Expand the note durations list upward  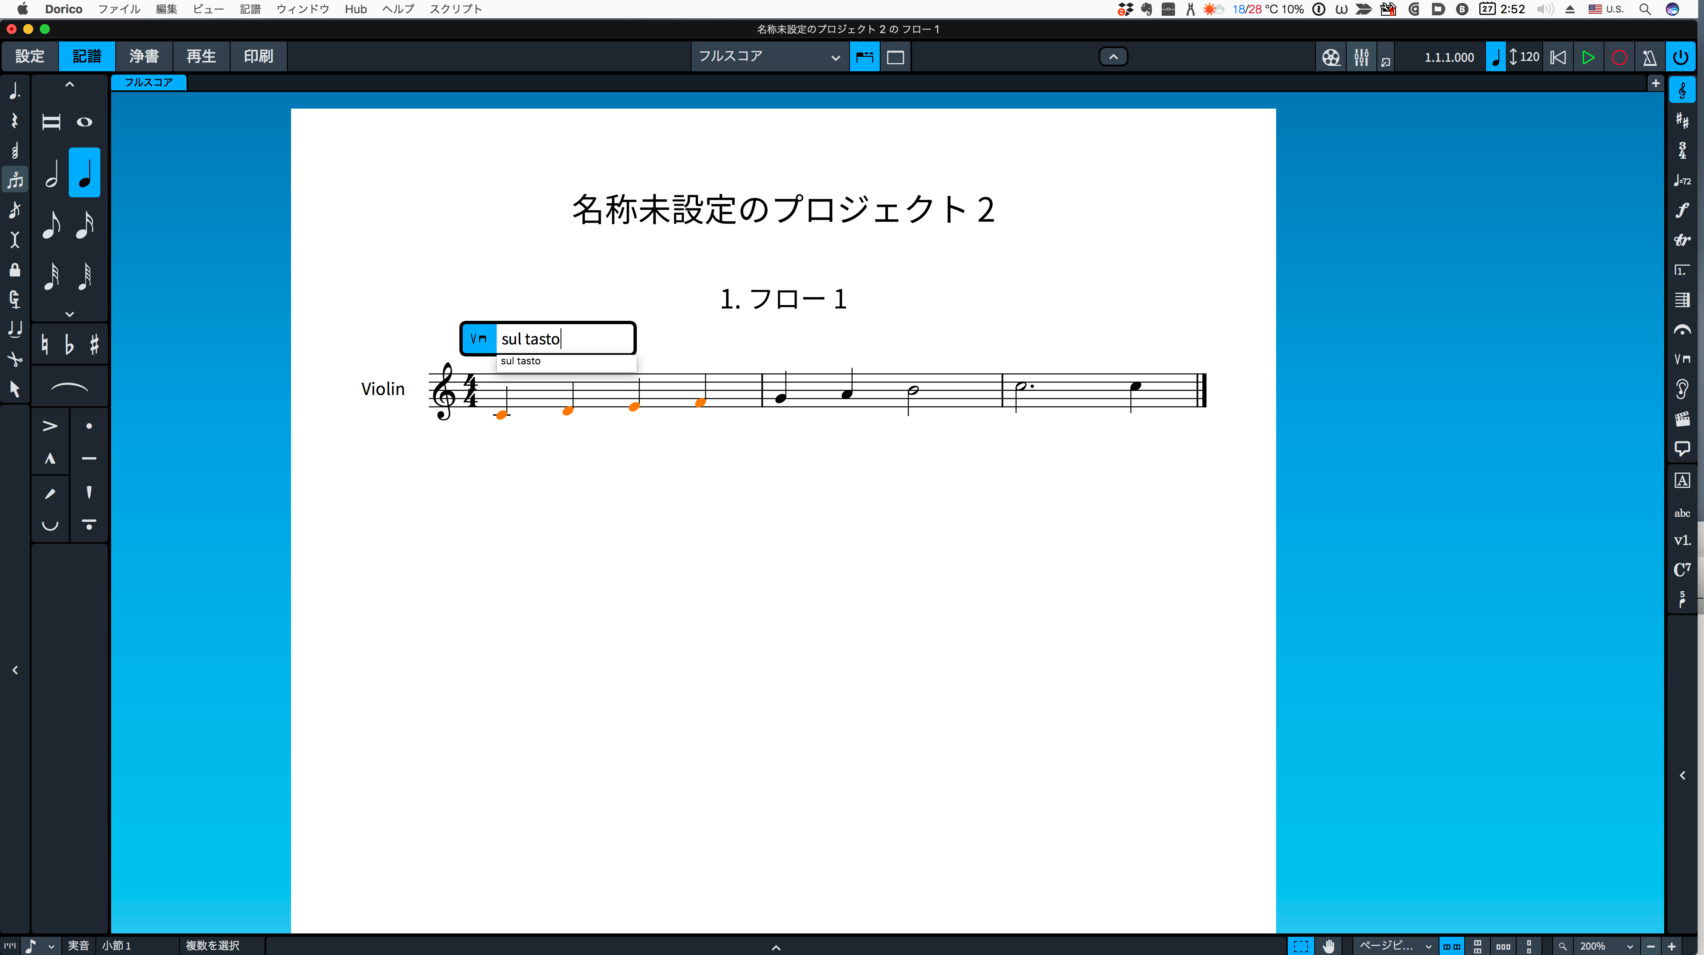[70, 84]
